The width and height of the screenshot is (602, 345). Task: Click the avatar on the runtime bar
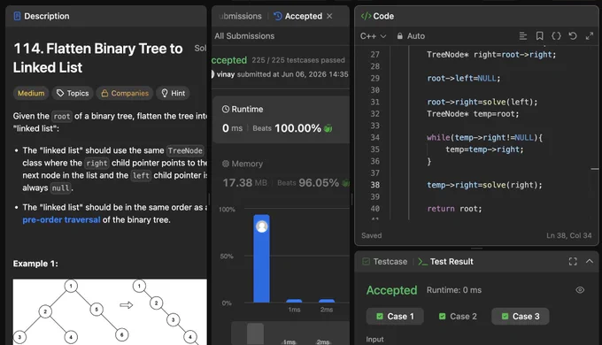(262, 226)
